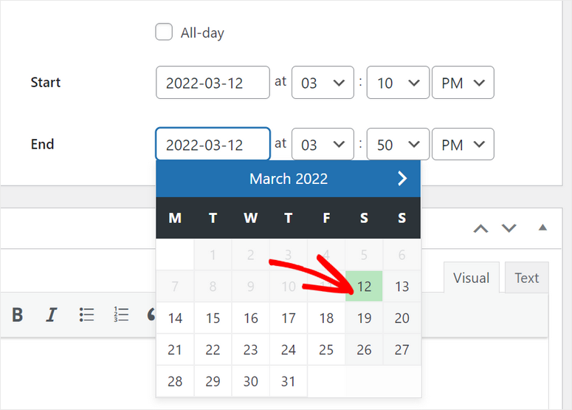Switch to the Visual editor tab

pos(471,278)
